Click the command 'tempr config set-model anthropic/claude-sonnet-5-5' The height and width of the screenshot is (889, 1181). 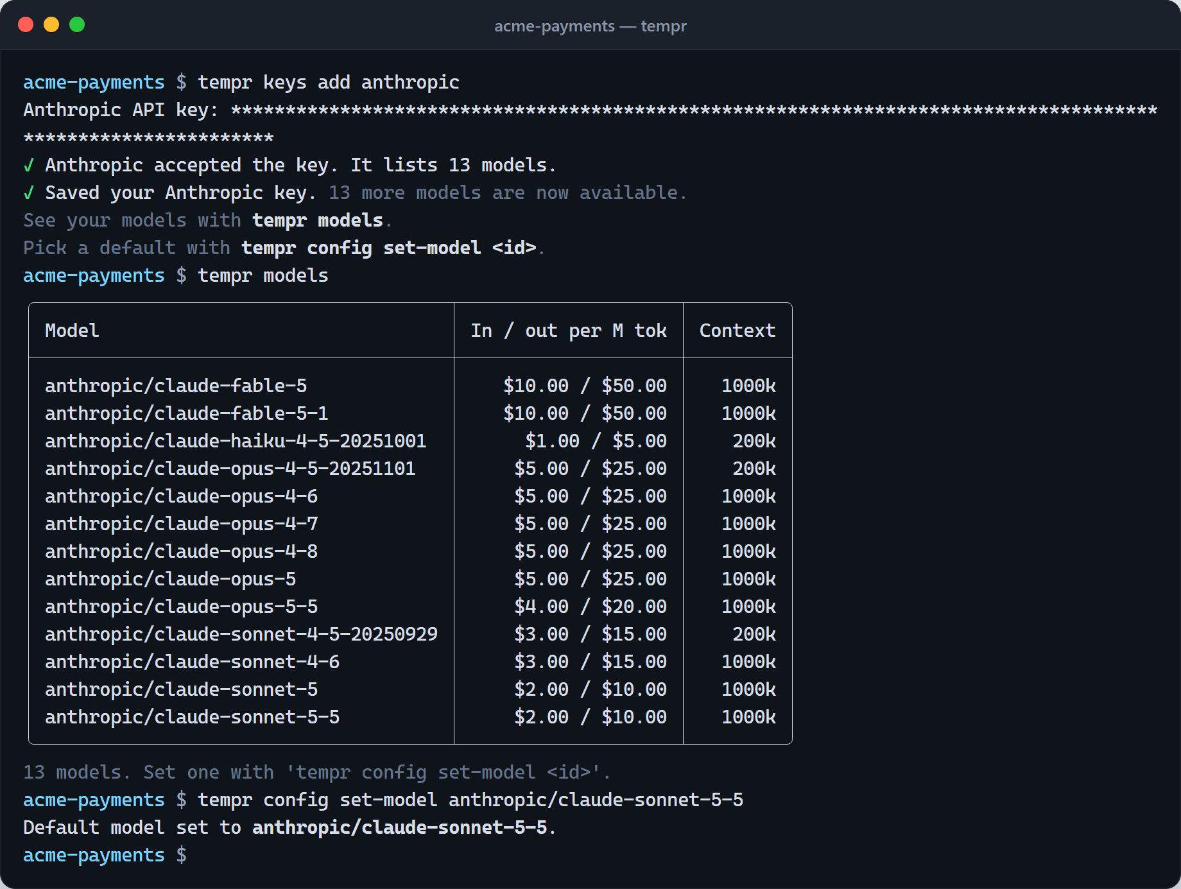(x=470, y=800)
